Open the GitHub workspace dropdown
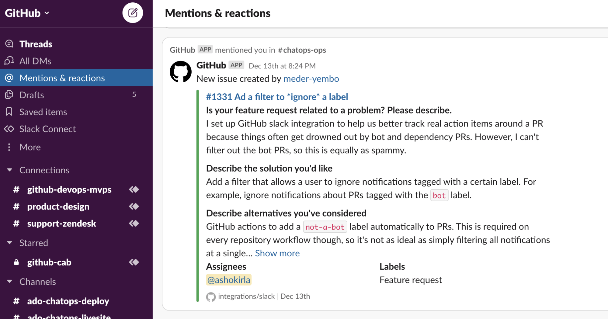Viewport: 608px width, 319px height. (27, 13)
